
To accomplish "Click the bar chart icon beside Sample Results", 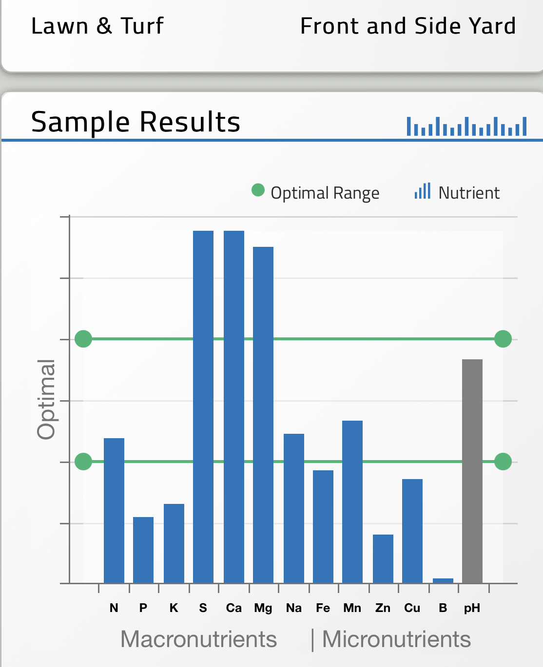I will (x=467, y=126).
